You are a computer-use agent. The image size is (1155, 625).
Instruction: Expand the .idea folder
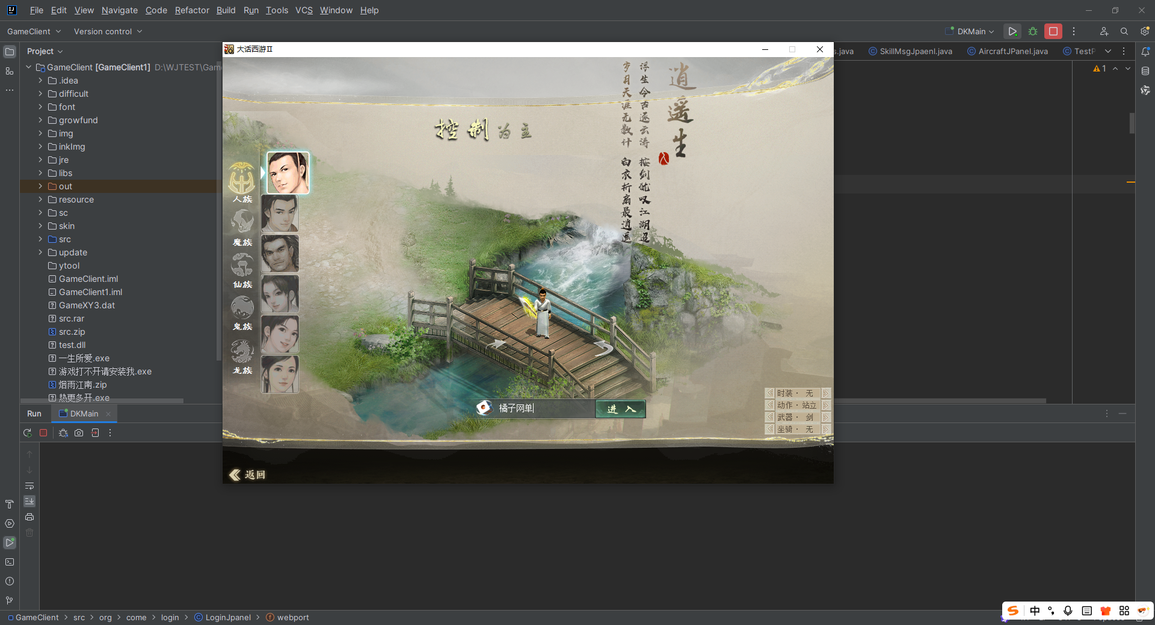(40, 81)
